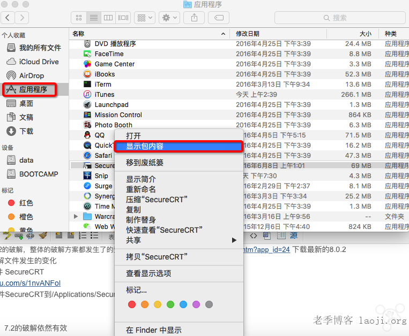Choose 显示包内容 in context menu
This screenshot has width=409, height=336.
(x=179, y=146)
